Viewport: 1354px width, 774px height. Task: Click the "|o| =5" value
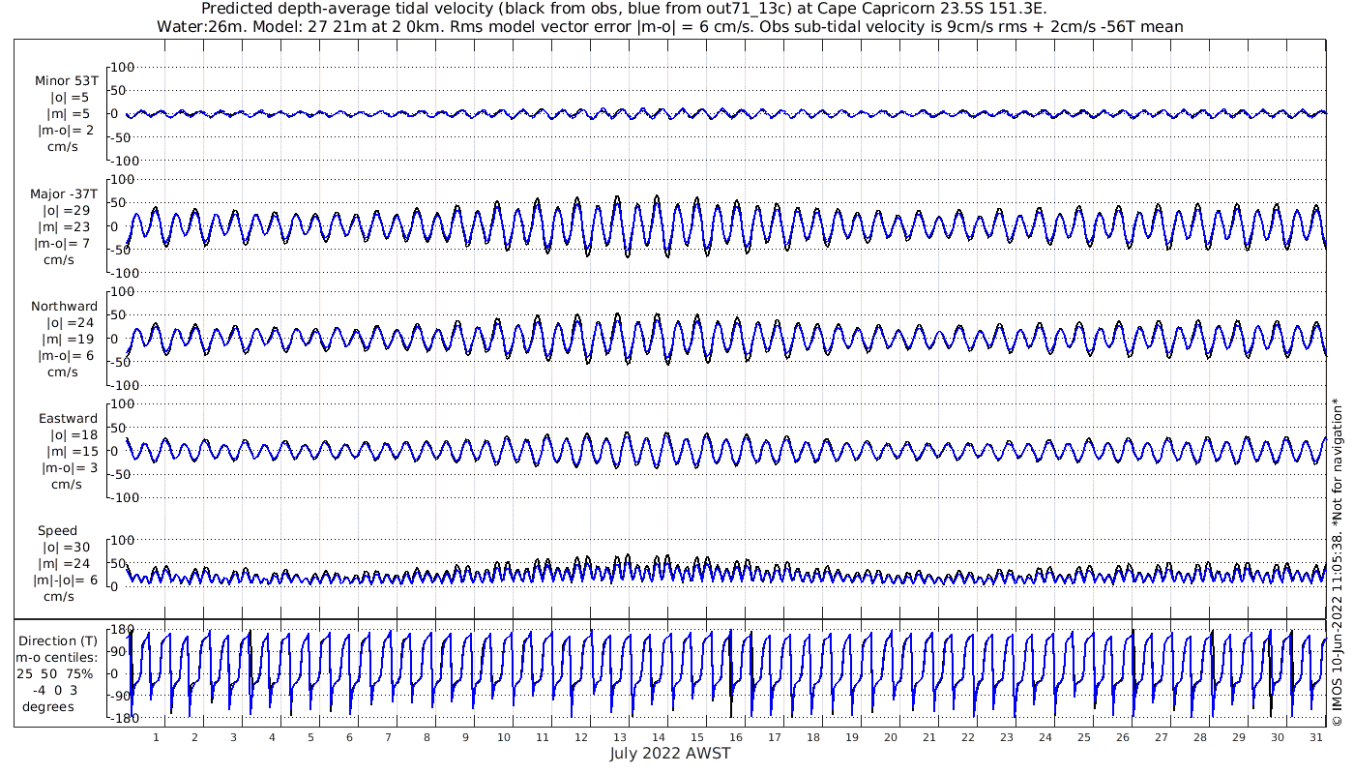70,98
